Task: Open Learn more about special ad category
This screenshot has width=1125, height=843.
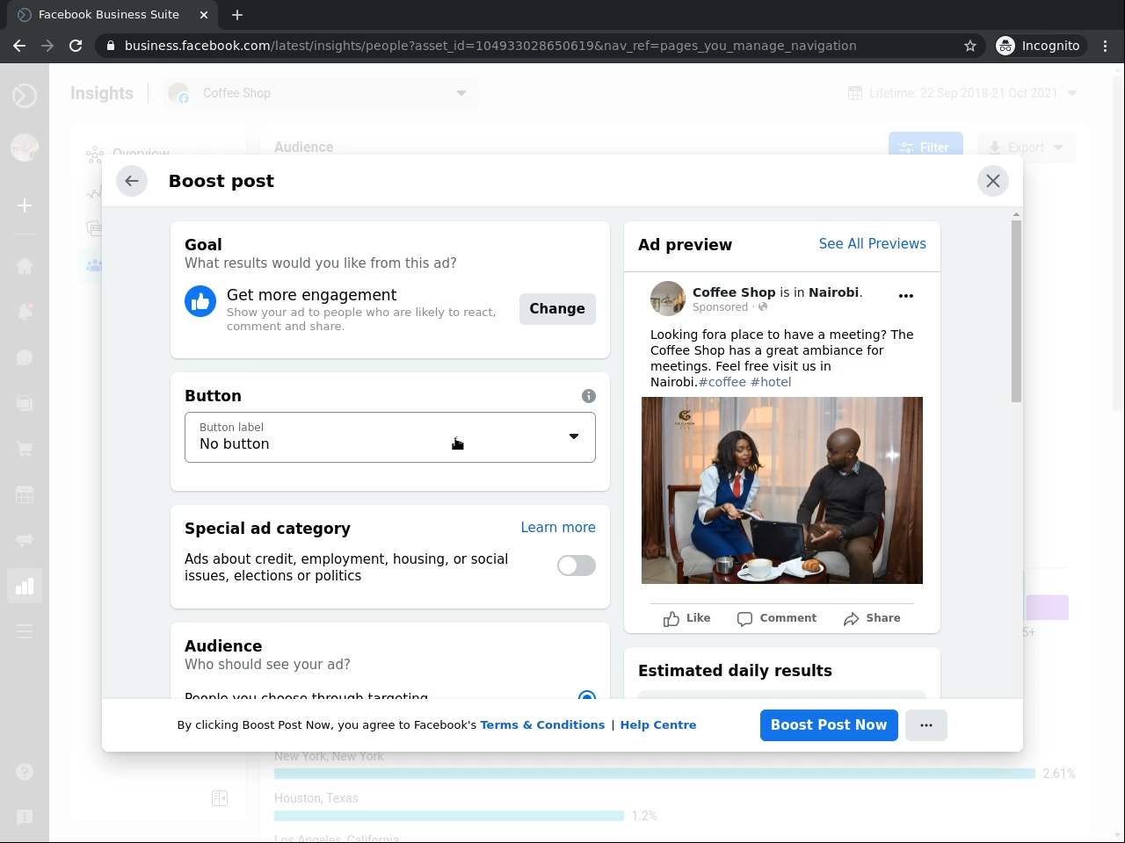Action: click(x=558, y=528)
